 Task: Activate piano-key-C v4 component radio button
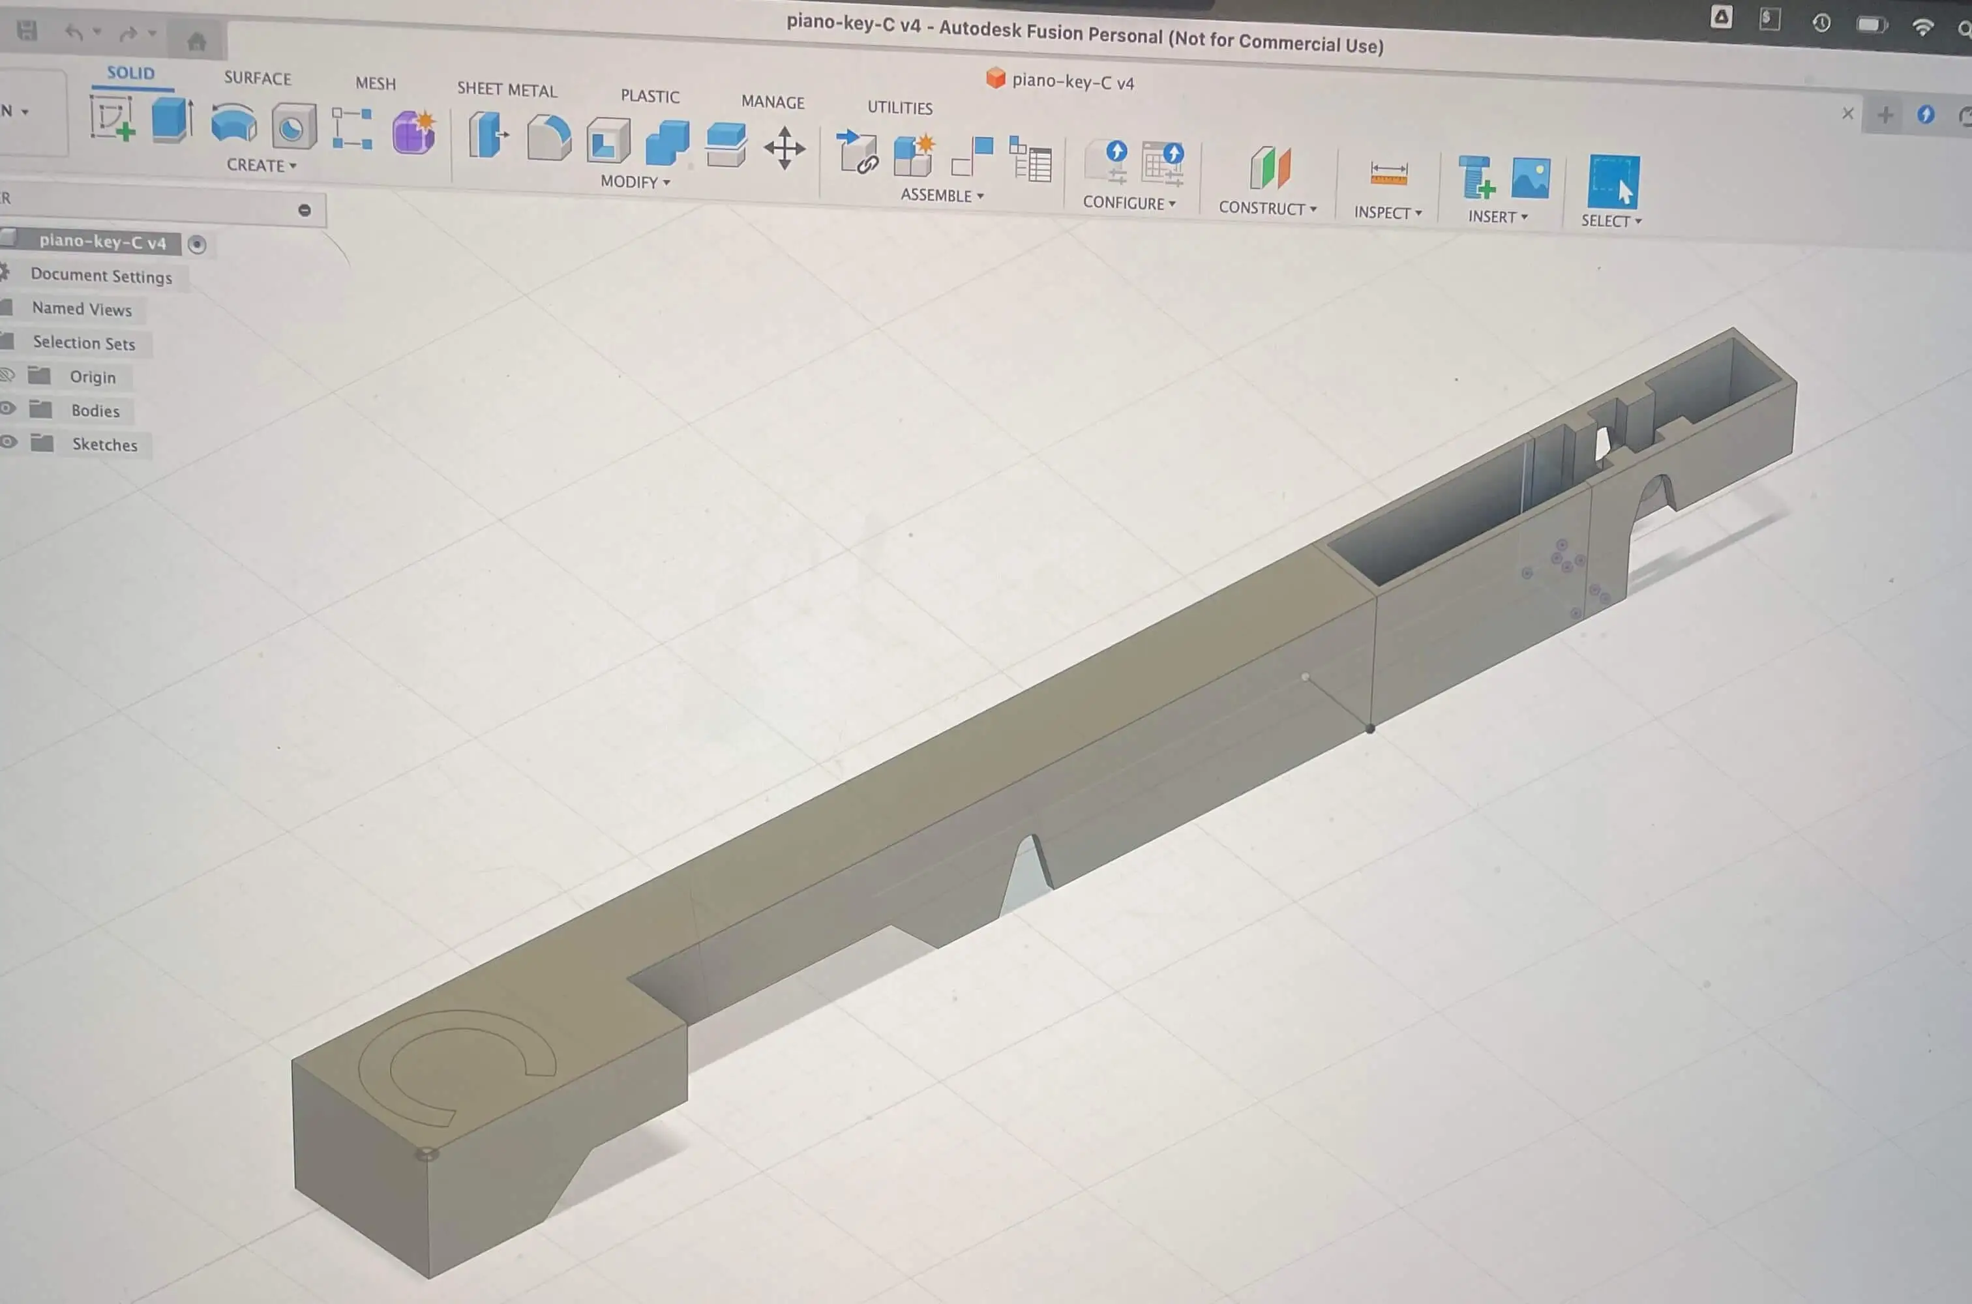[x=197, y=244]
